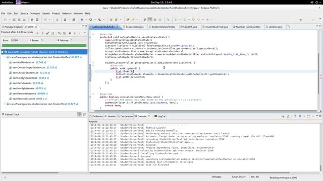Click Rerun Test icon in JUnit view
Image resolution: width=323 pixels, height=181 pixels.
[x=60, y=33]
